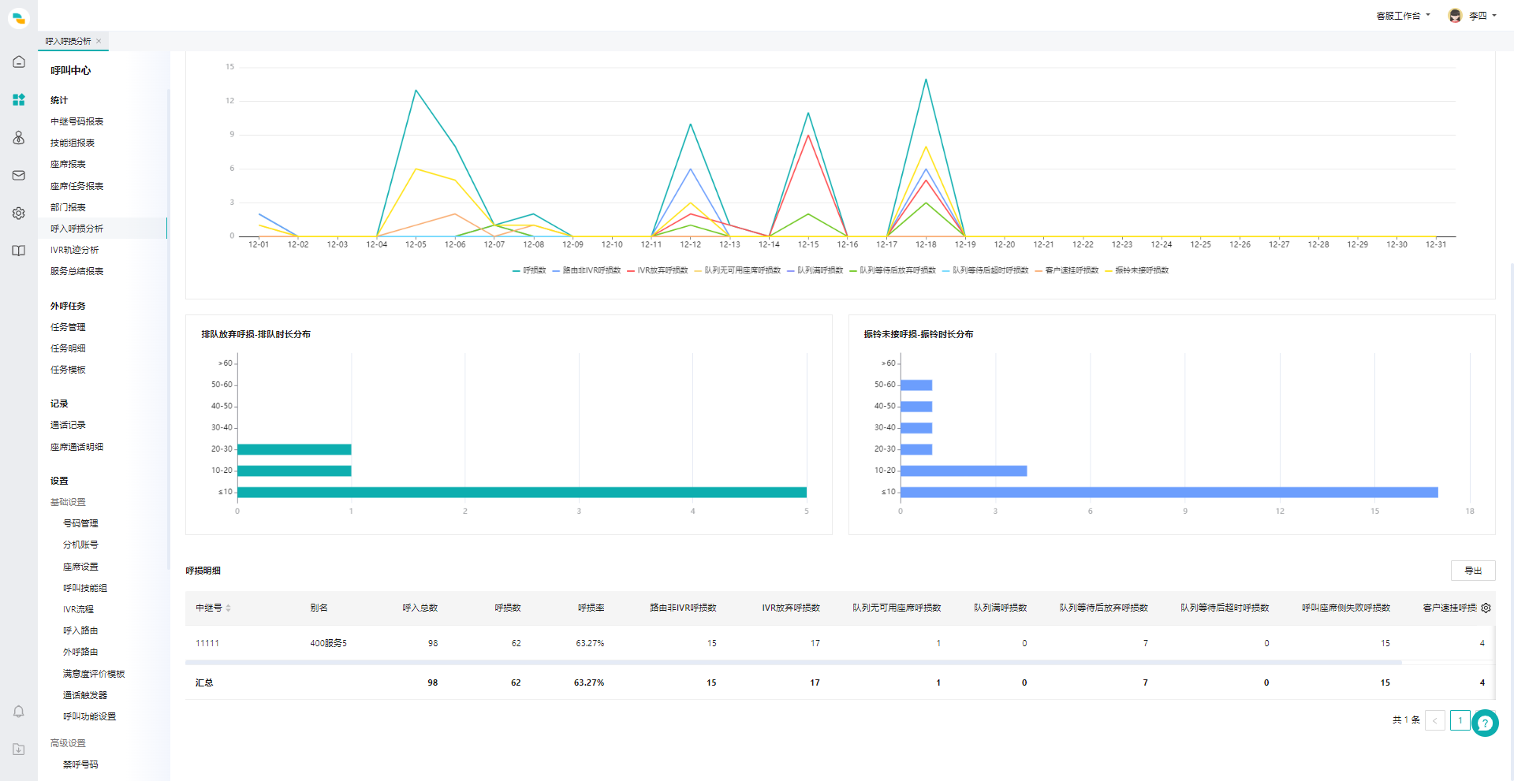Sort table by 中继号 column arrows
The width and height of the screenshot is (1514, 781).
pyautogui.click(x=228, y=608)
